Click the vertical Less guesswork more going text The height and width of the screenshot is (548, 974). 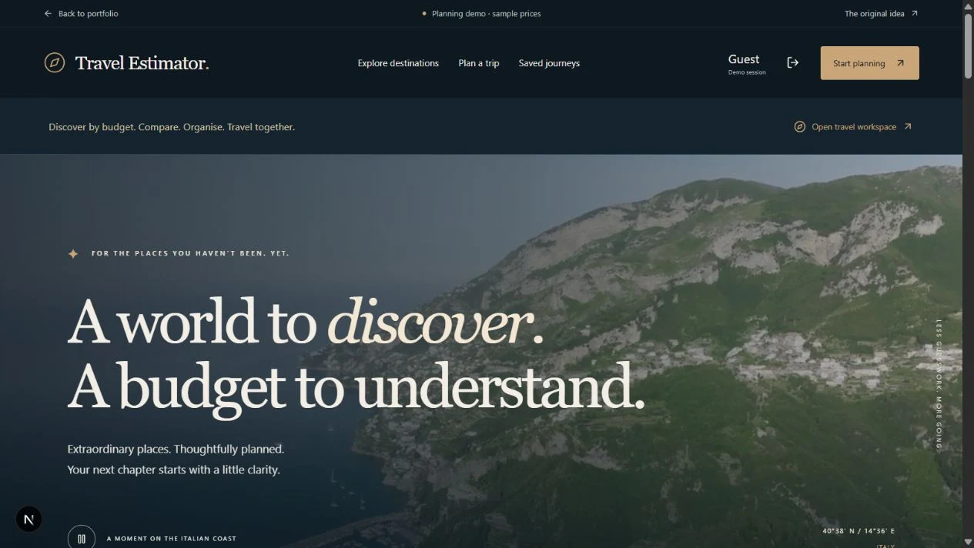click(x=939, y=384)
